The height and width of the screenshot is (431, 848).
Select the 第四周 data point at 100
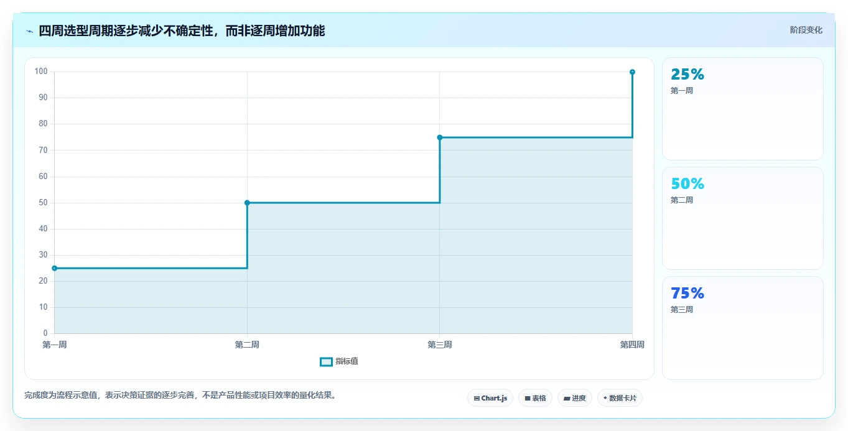tap(632, 72)
